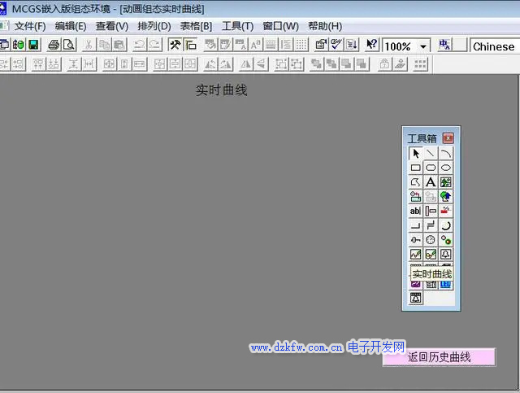This screenshot has width=520, height=393.
Task: Click the 'ab|' input box tool
Action: pos(415,211)
